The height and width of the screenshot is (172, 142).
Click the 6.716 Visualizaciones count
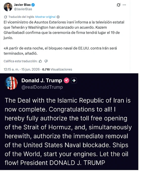pos(57,69)
